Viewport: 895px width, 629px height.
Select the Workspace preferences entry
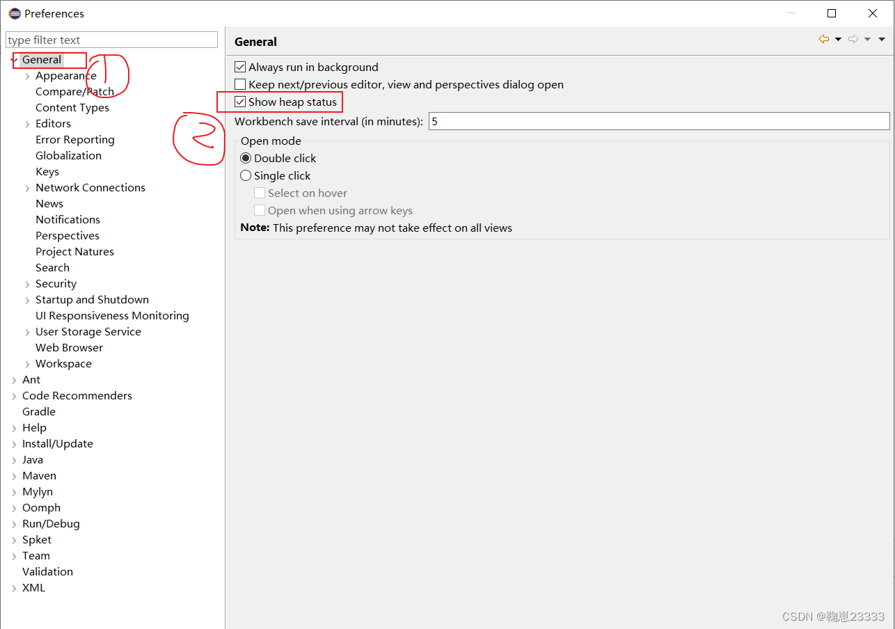(63, 363)
